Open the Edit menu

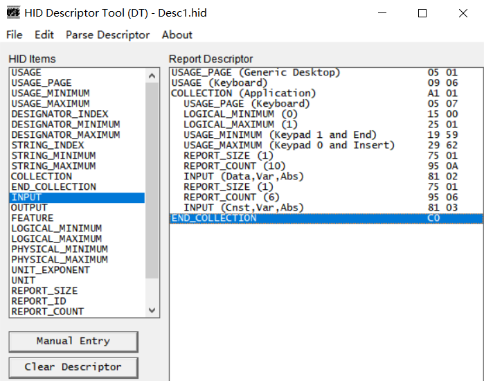(44, 35)
